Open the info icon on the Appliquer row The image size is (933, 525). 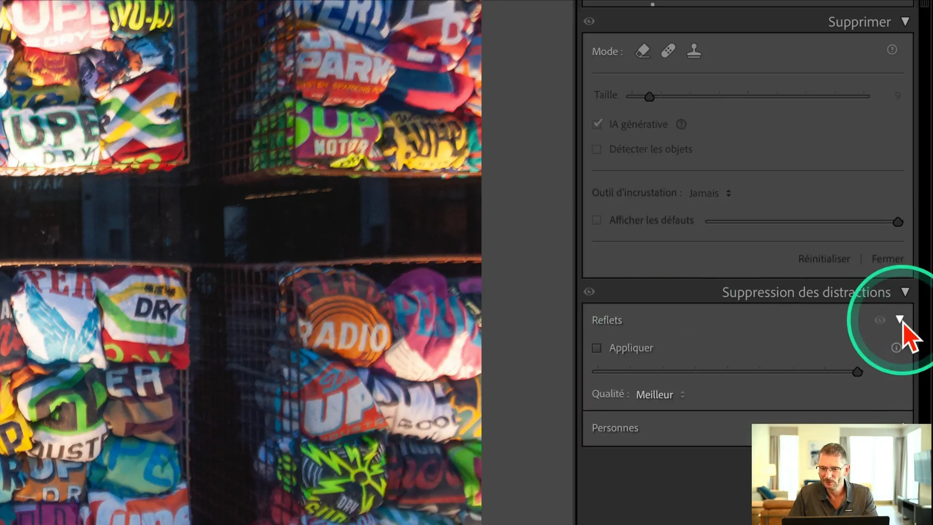click(x=896, y=348)
